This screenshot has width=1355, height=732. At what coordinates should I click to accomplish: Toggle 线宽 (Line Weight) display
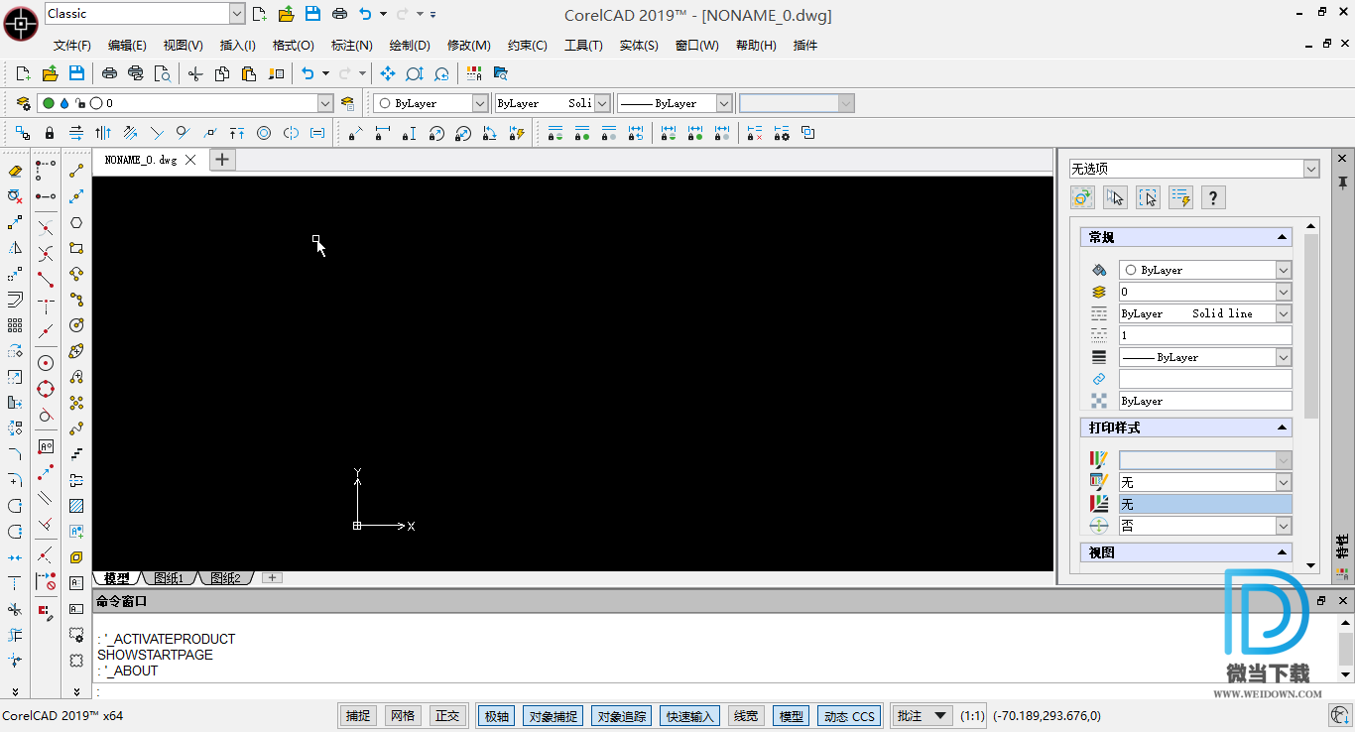point(745,716)
